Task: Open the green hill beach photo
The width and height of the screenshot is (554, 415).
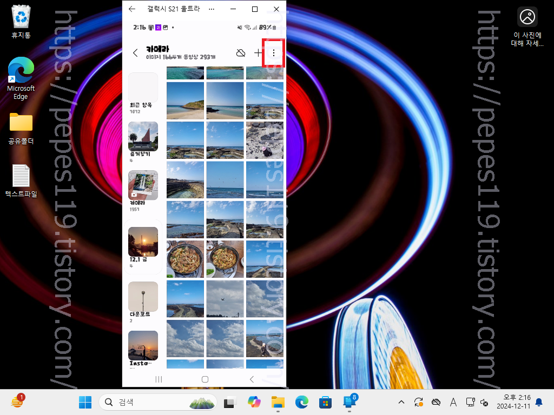Action: click(x=185, y=101)
